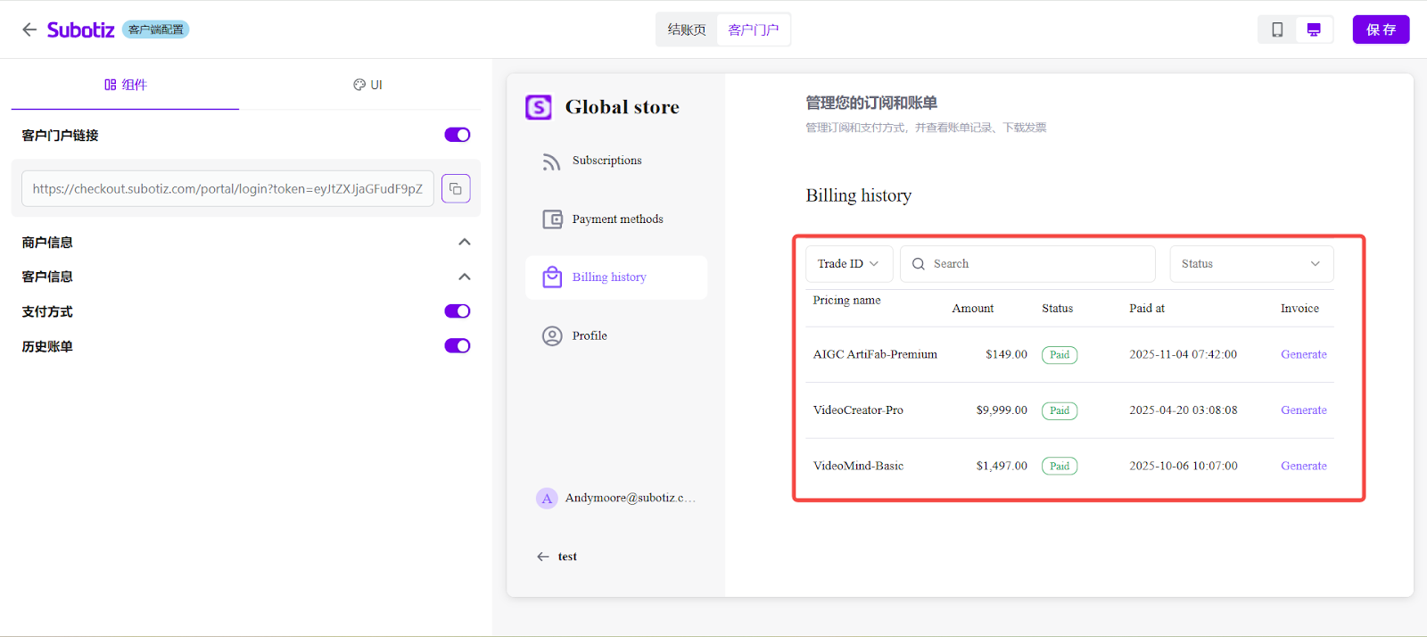Click the Profile person icon
1427x637 pixels.
(552, 336)
